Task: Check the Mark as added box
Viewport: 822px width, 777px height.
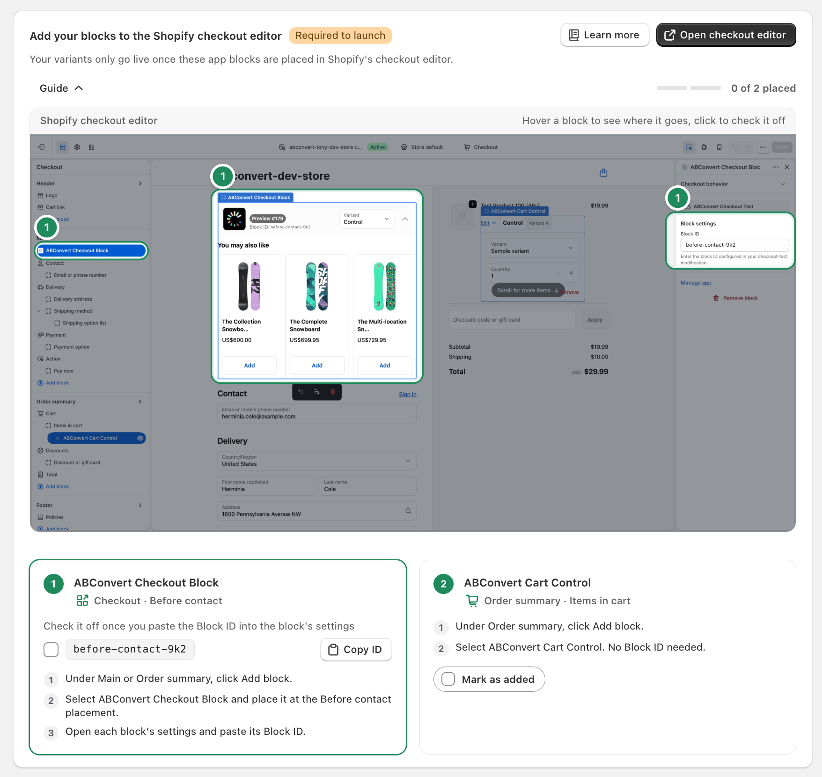Action: (x=448, y=679)
